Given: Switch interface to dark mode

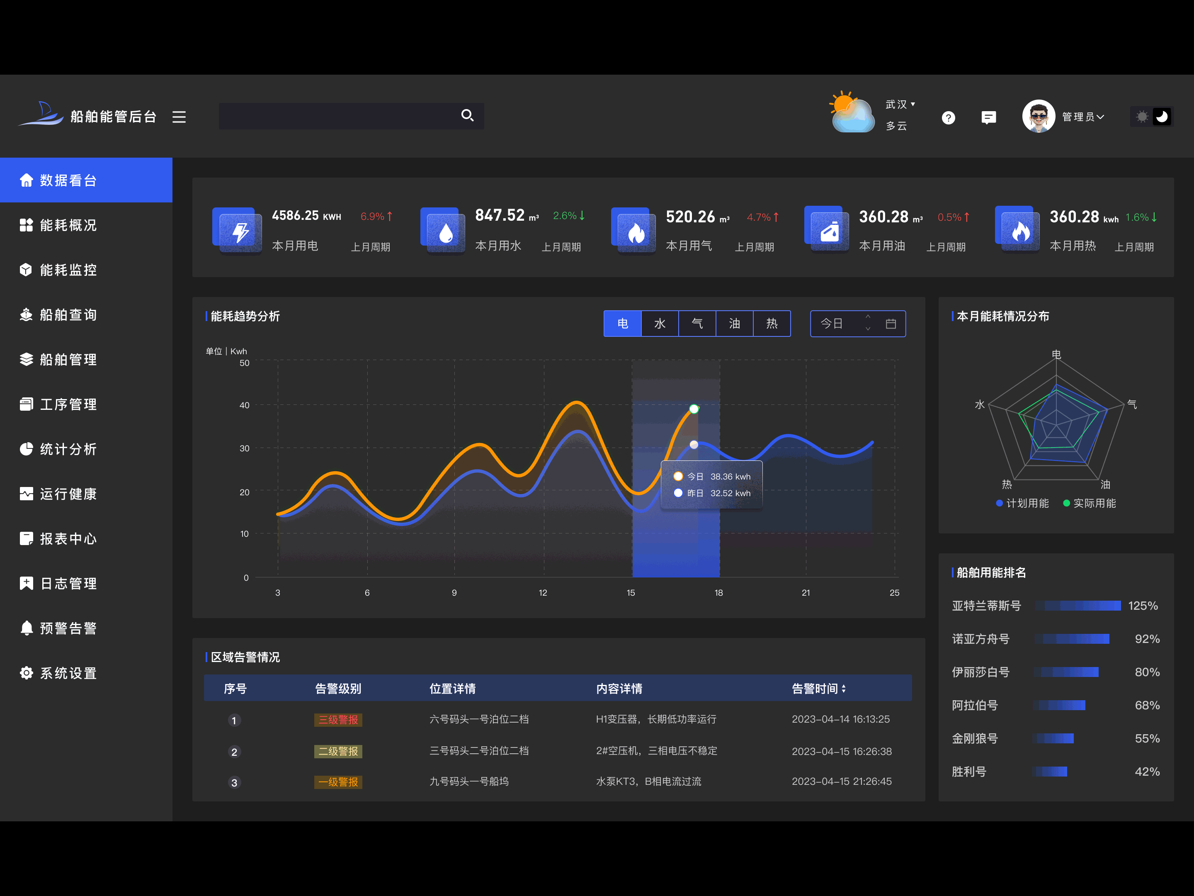Looking at the screenshot, I should tap(1162, 116).
